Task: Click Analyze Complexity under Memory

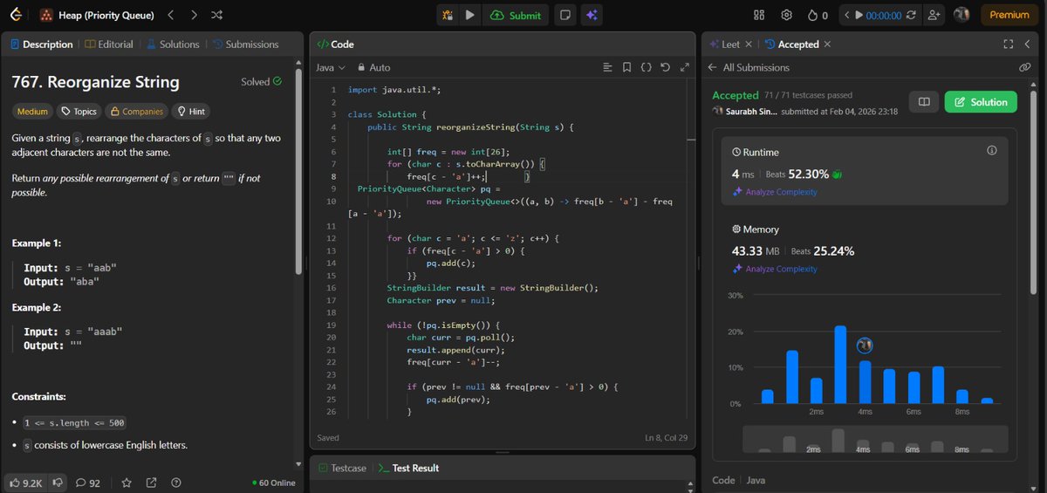Action: 776,269
